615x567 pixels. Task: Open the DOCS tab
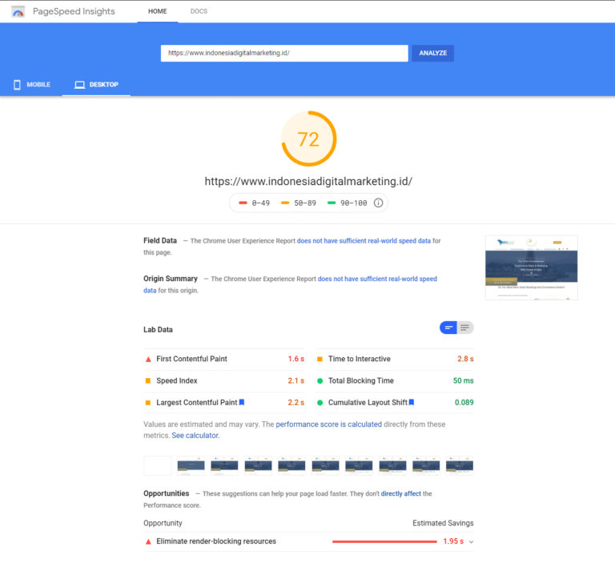pyautogui.click(x=199, y=11)
